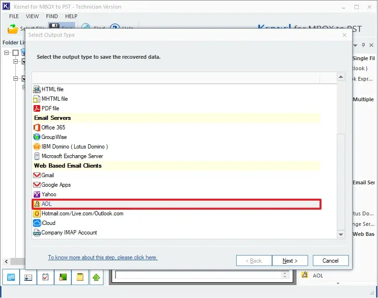Open the HELP menu

(71, 16)
